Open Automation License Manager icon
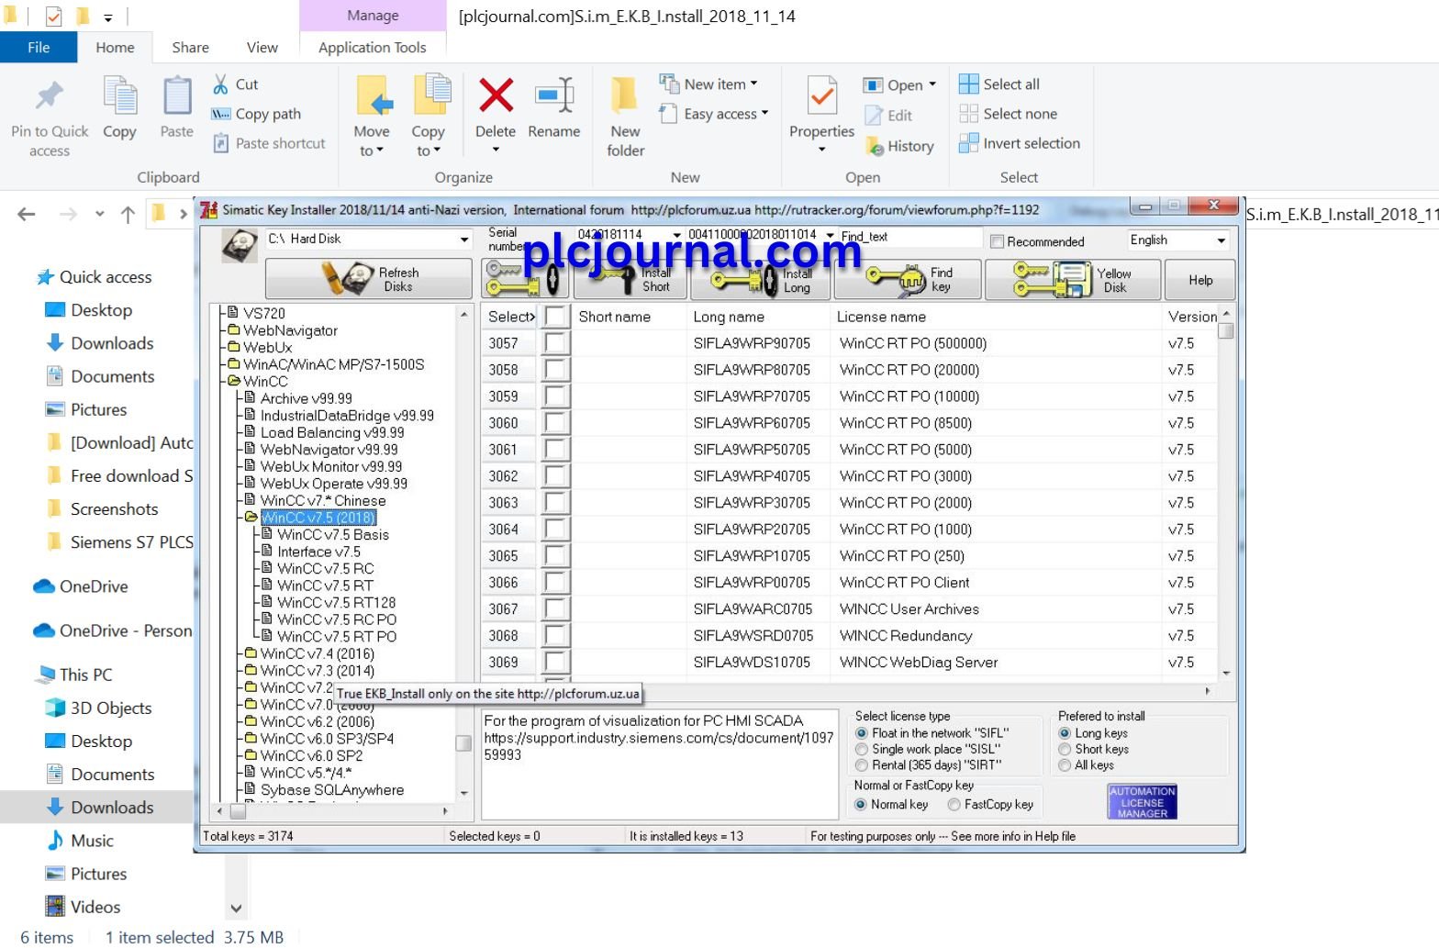Screen dimensions: 1439x948 pyautogui.click(x=1142, y=802)
